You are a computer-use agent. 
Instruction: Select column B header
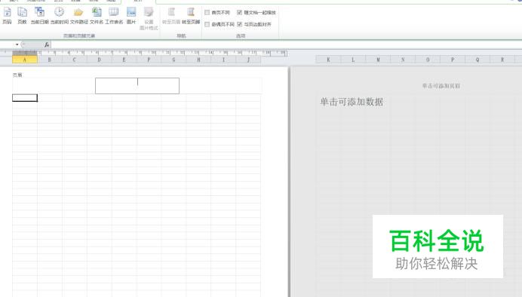pyautogui.click(x=50, y=60)
